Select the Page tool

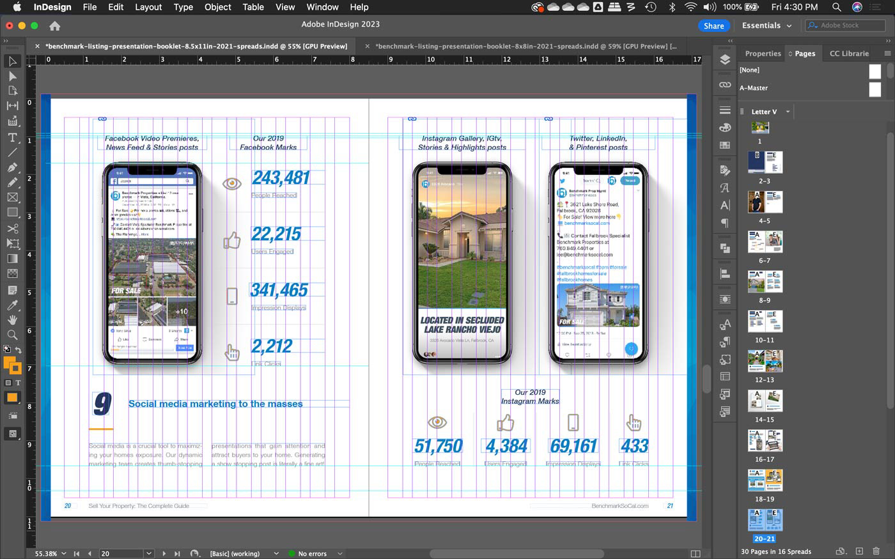click(x=12, y=91)
